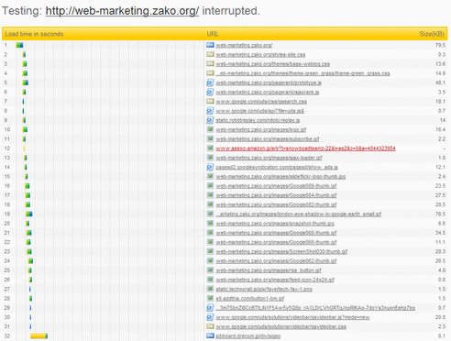Click the image icon beside technorati fav-1.png

[210, 289]
